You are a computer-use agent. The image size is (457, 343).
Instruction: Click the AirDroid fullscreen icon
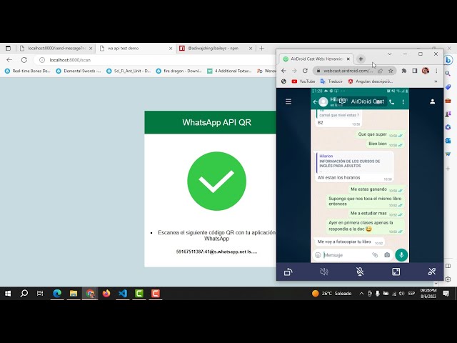tap(396, 272)
